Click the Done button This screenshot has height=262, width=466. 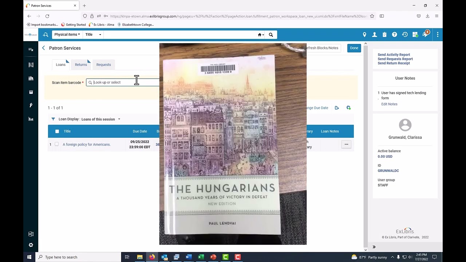pos(354,48)
